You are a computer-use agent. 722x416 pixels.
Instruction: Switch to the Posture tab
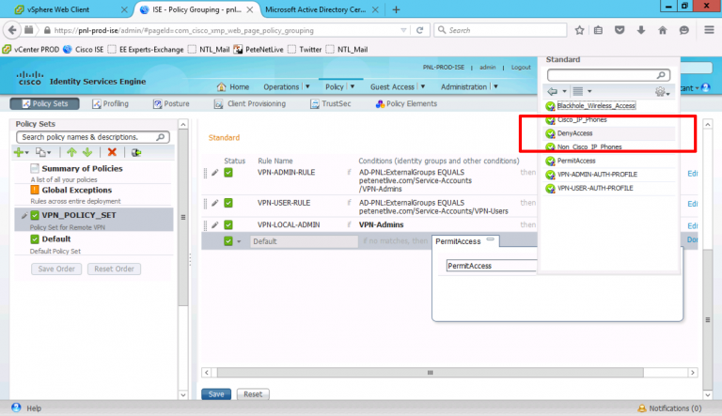pos(171,104)
